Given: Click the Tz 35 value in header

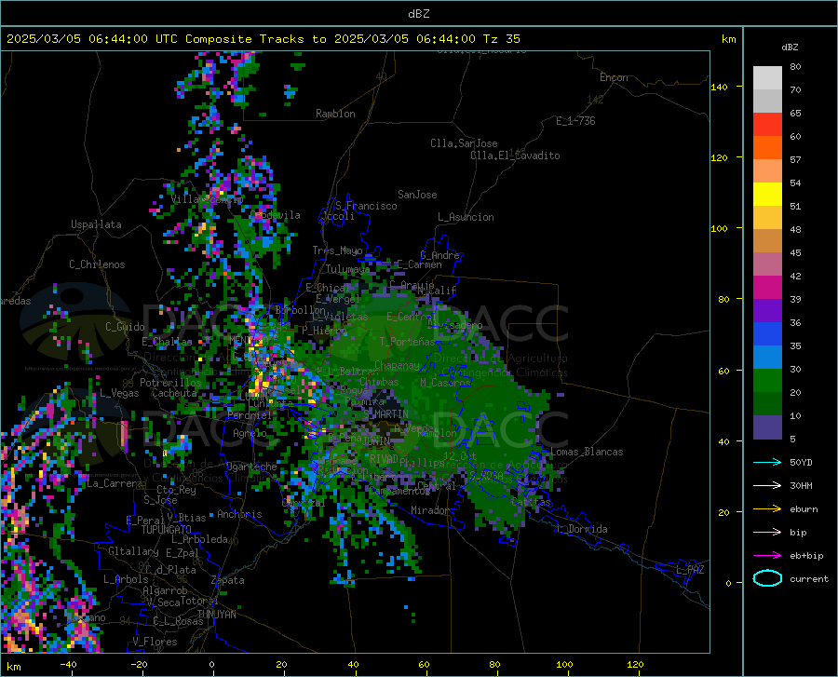Looking at the screenshot, I should 501,39.
